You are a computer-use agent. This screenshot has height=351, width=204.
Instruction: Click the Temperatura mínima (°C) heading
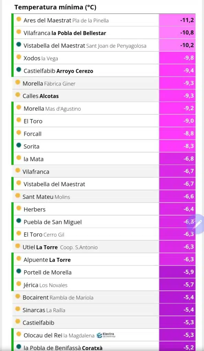[55, 7]
